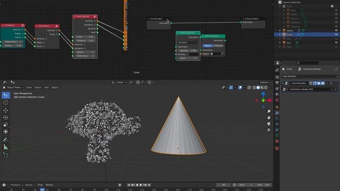Screen dimensions: 340x191
Task: Hide the Cone object in outliner
Action: coord(336,34)
